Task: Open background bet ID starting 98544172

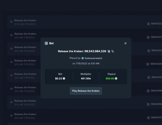Action: pyautogui.click(x=156, y=118)
